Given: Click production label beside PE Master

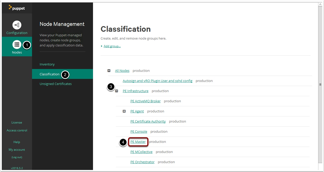Looking at the screenshot, I should coord(158,142).
